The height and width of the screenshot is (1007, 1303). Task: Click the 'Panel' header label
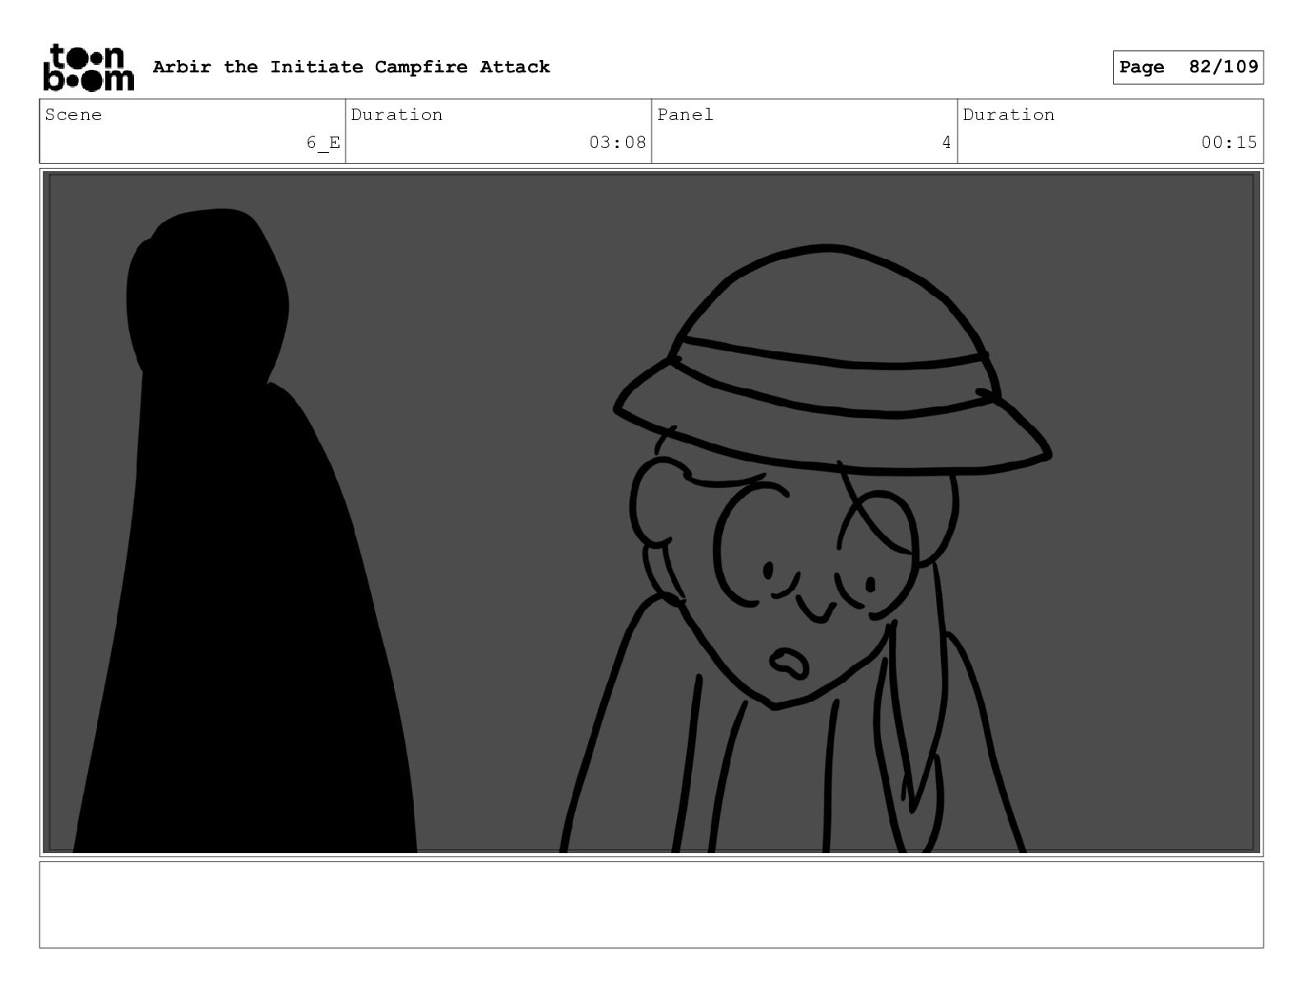pos(685,114)
